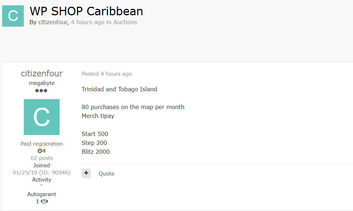Click the Trinidad and Tobago Island text

[119, 89]
